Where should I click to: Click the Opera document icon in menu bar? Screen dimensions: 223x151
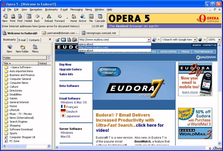click(4, 9)
